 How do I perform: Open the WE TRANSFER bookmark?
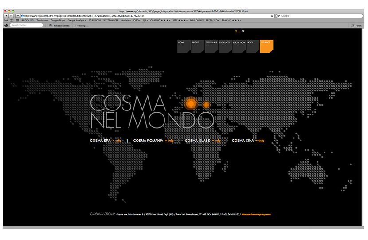click(111, 20)
